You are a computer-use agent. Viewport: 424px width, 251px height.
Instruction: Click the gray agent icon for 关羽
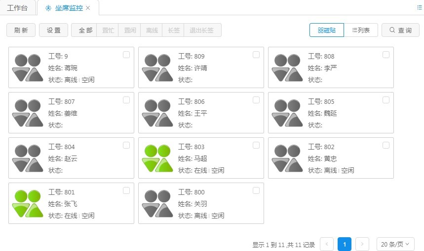[157, 203]
